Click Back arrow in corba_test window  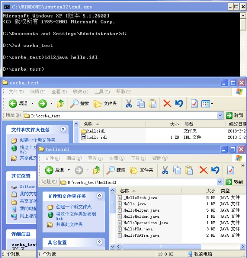[13, 104]
